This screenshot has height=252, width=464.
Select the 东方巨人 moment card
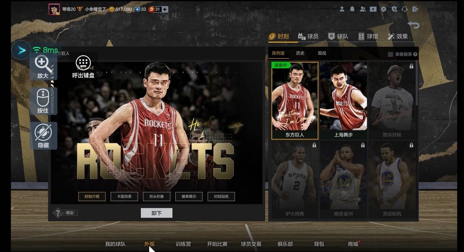pos(295,100)
